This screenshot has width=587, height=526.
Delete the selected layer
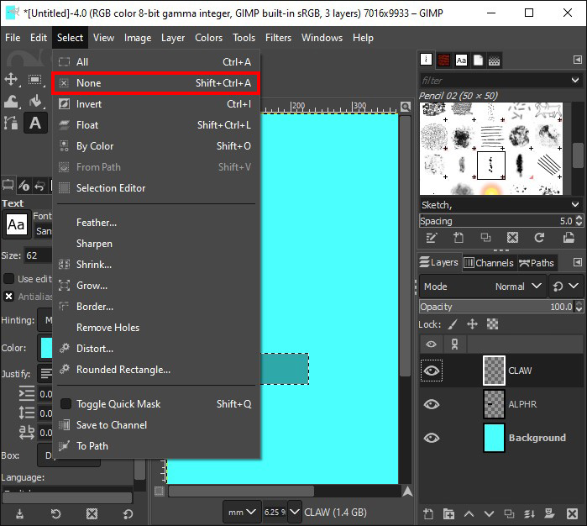tap(575, 513)
